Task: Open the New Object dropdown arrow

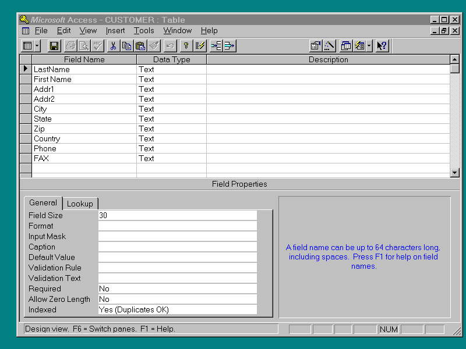Action: pyautogui.click(x=369, y=45)
